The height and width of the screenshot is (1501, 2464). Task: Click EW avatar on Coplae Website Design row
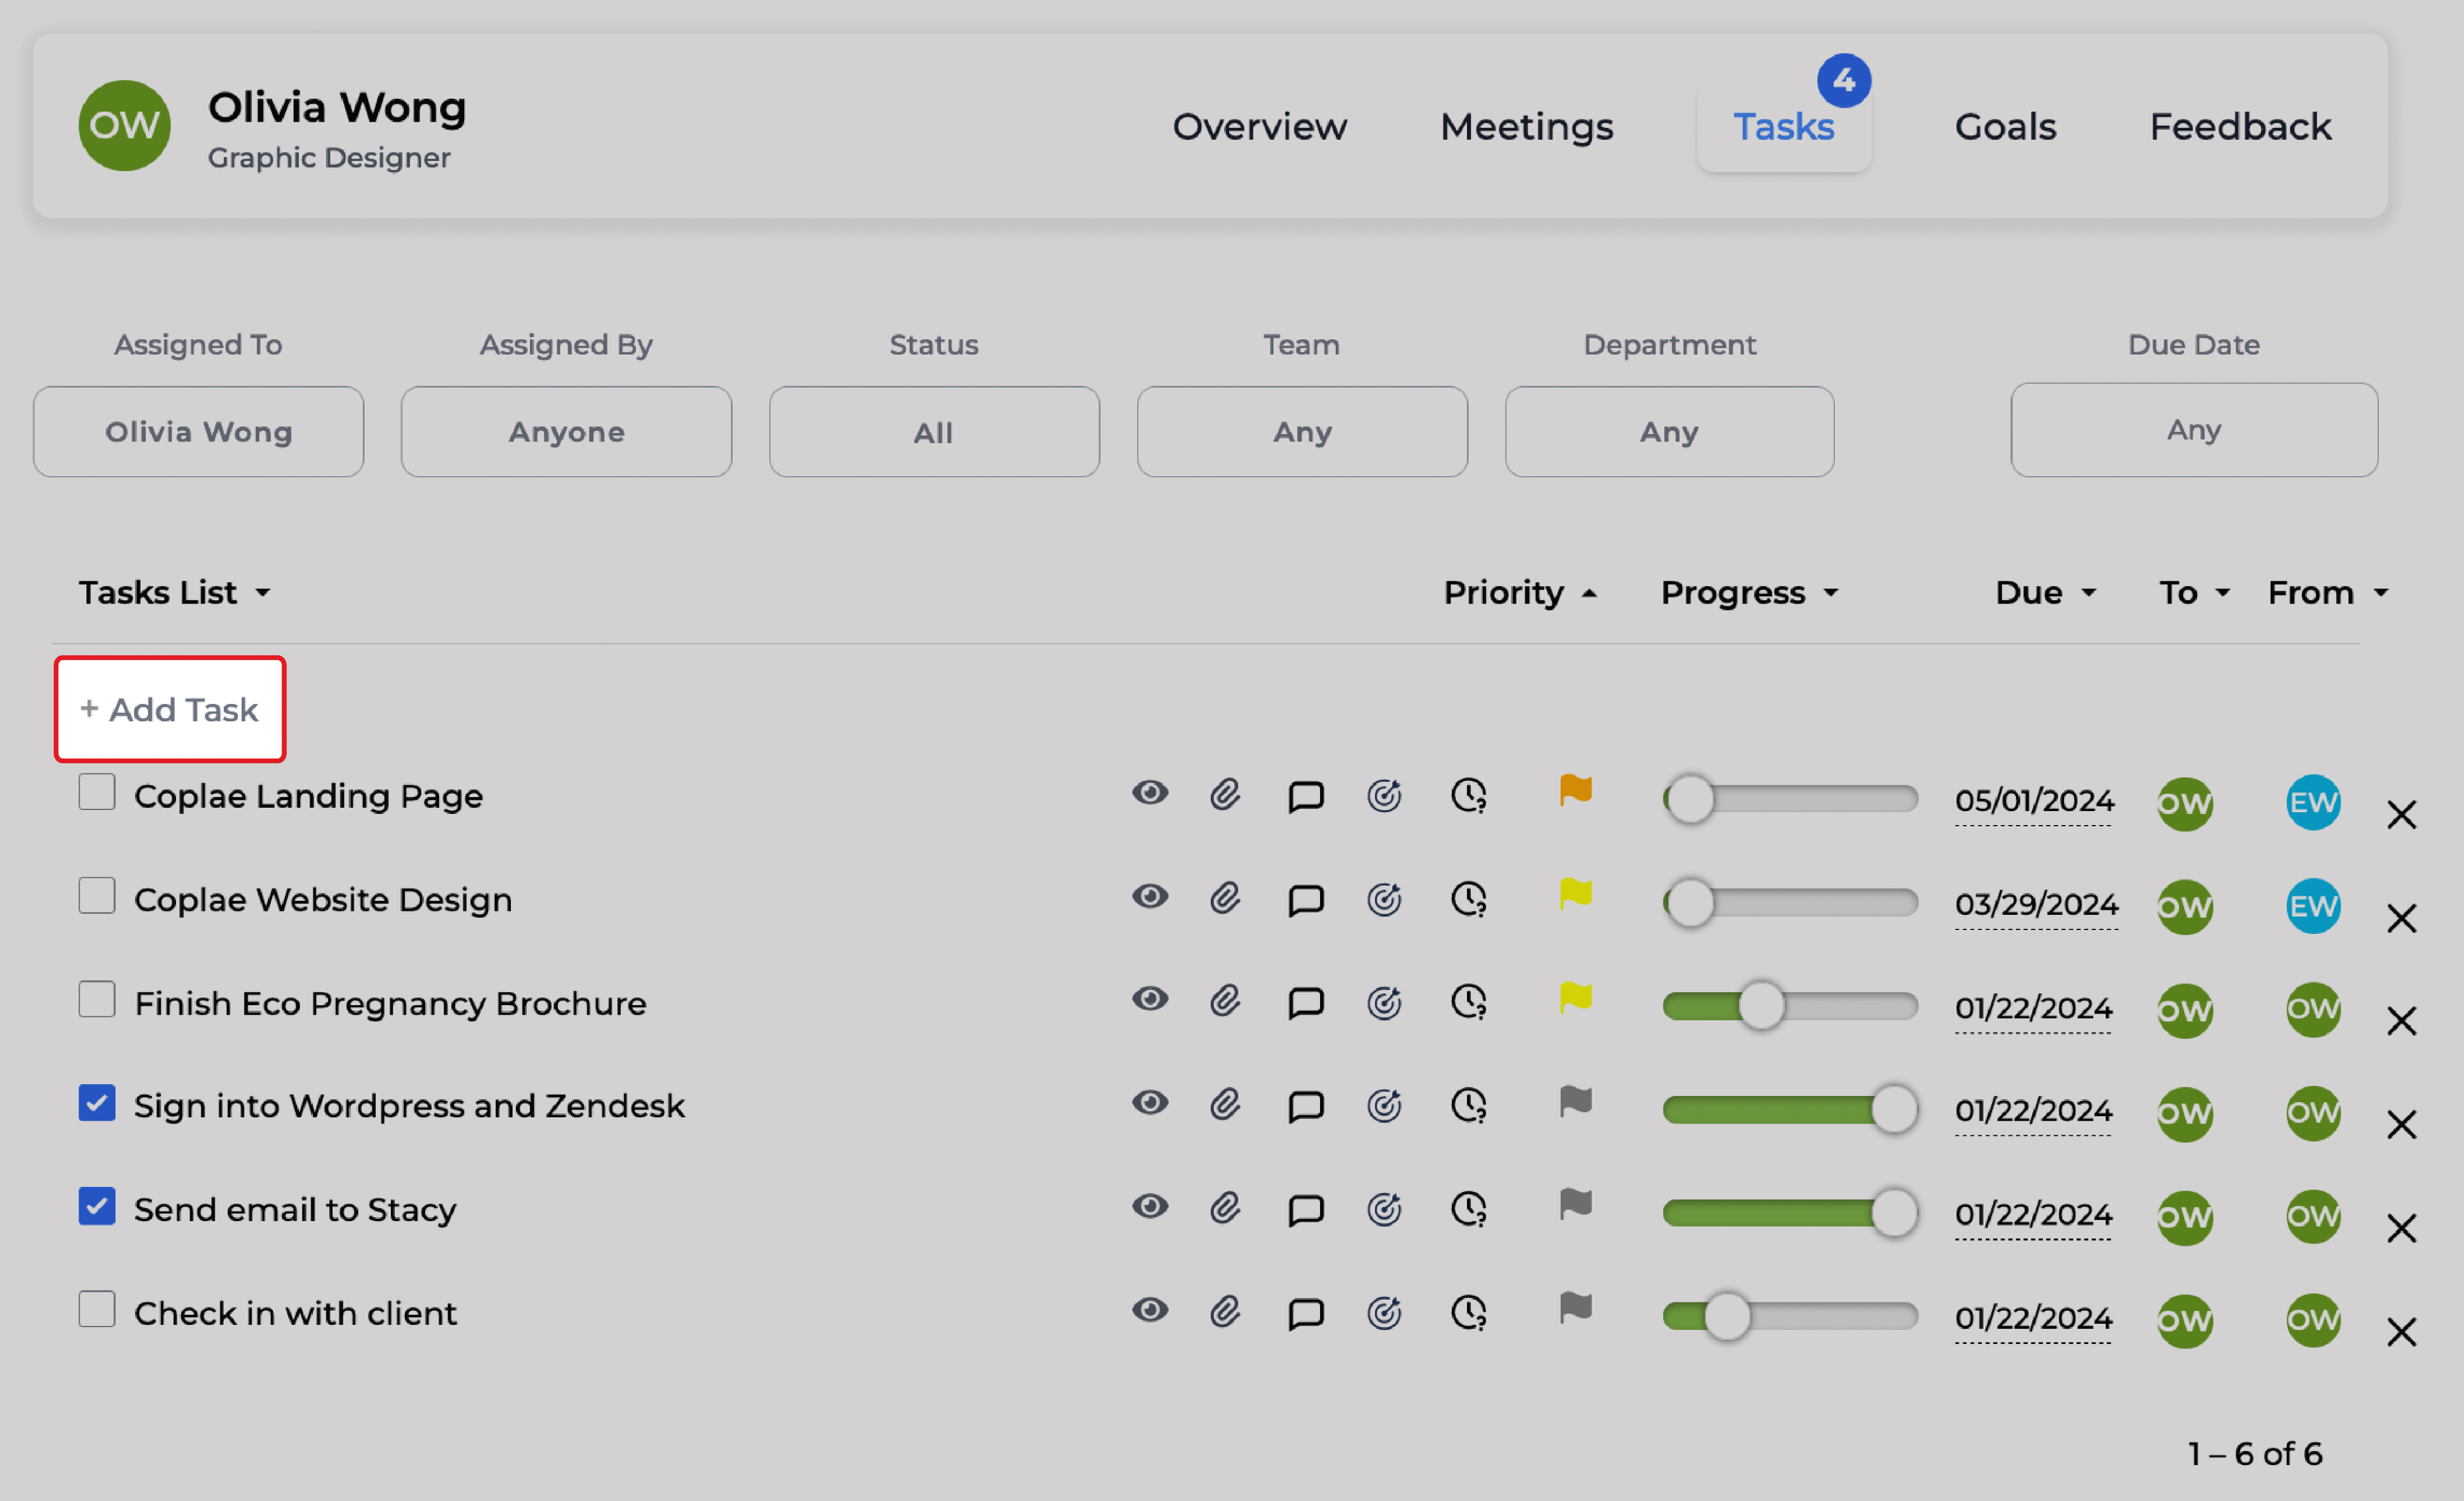2312,906
